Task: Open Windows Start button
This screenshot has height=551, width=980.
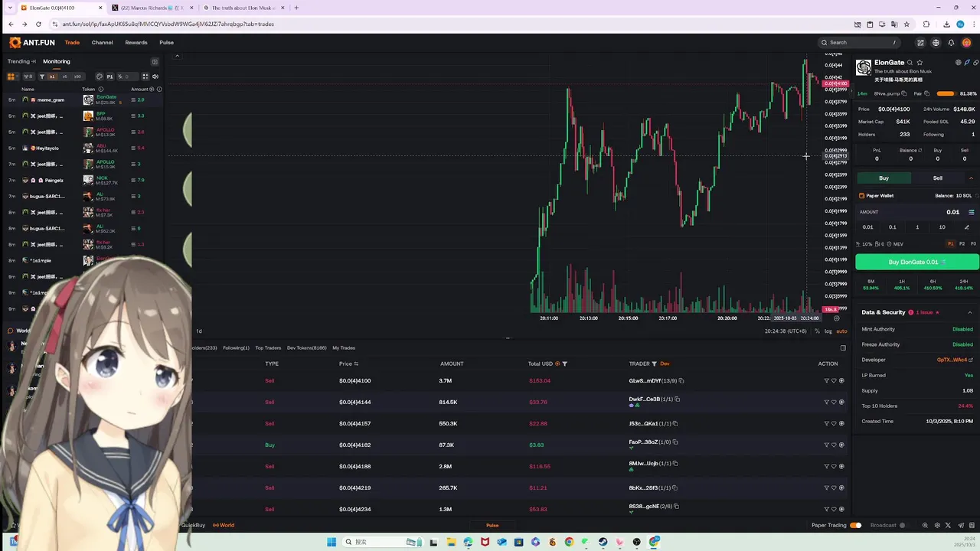Action: pos(332,542)
